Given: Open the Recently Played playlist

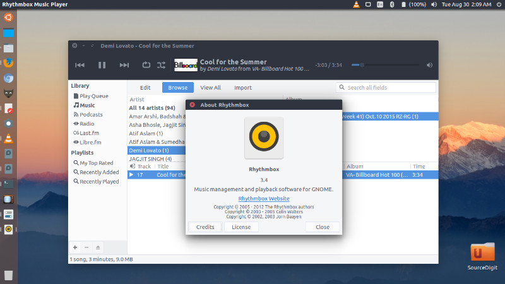Looking at the screenshot, I should 96,182.
